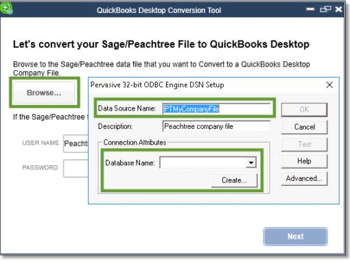Close the QuickBooks Desktop Conversion Tool window
Screen dimensions: 350x262
click(338, 9)
